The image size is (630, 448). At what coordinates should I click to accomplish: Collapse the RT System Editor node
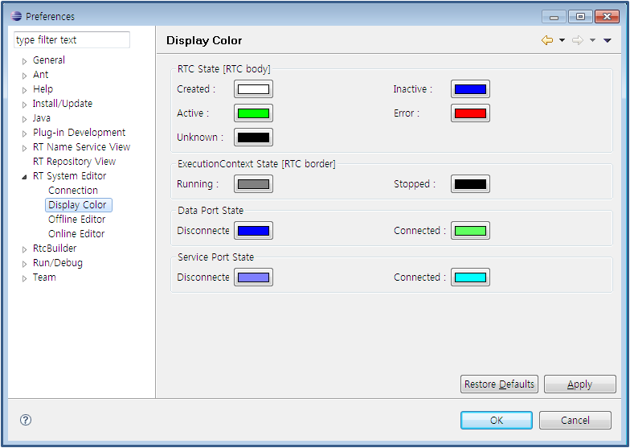coord(25,176)
